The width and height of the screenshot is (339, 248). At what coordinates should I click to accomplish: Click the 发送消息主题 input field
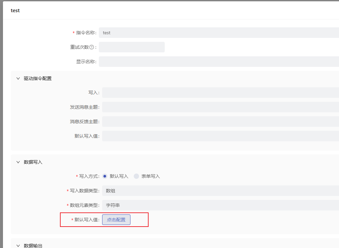click(220, 107)
